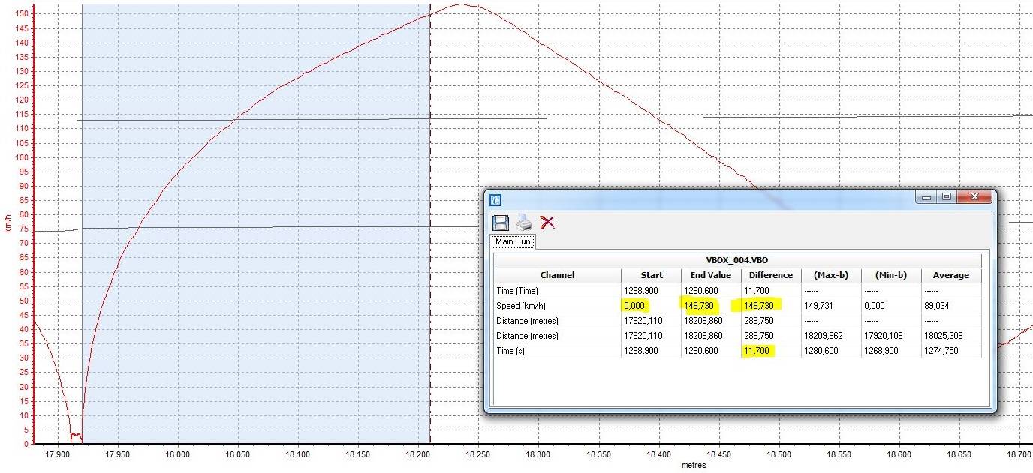Click the VBOX_004.VBO file header
Viewport: 1033px width, 473px height.
[737, 260]
